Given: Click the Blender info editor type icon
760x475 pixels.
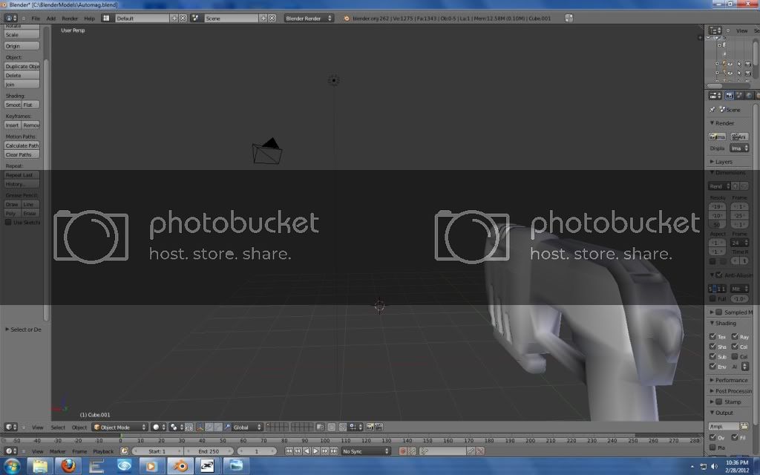Looking at the screenshot, I should pos(12,18).
